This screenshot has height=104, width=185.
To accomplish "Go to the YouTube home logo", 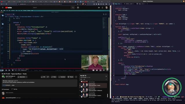I will point(8,8).
